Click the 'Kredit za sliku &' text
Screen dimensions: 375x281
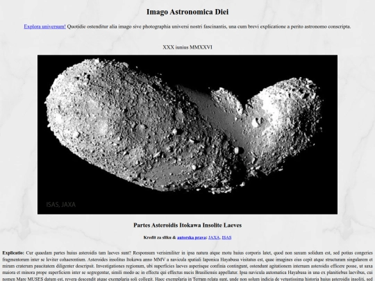pyautogui.click(x=160, y=237)
